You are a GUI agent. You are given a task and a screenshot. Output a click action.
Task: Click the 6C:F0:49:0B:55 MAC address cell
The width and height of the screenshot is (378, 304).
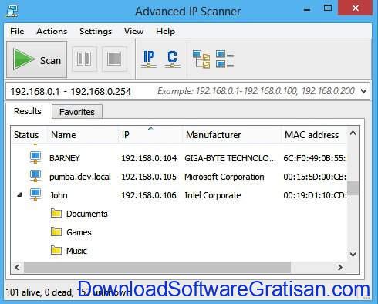[315, 158]
